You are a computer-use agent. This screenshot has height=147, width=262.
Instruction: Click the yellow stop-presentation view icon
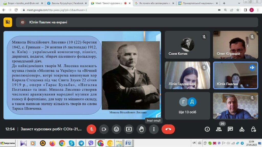point(8,22)
